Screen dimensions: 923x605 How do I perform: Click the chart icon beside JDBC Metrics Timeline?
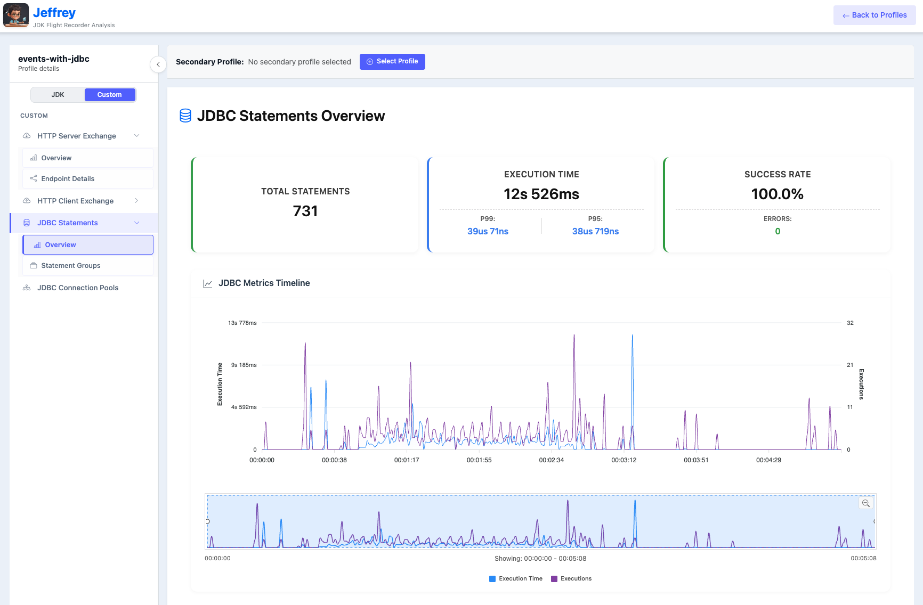[208, 283]
